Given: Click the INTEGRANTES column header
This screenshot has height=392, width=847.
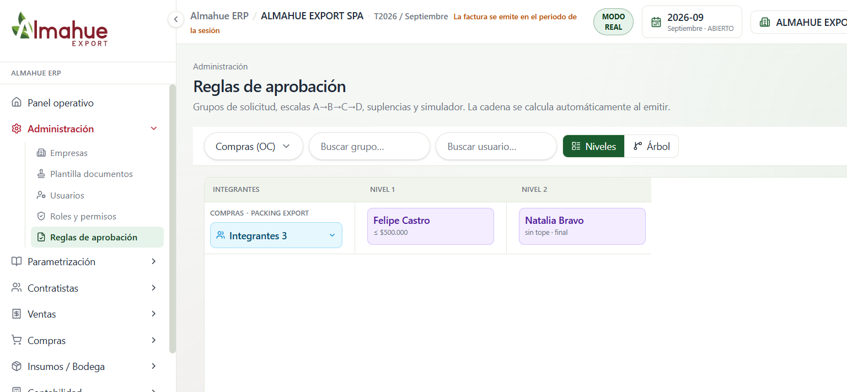Looking at the screenshot, I should (x=236, y=190).
